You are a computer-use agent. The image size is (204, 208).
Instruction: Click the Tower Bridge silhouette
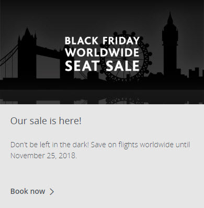[27, 54]
